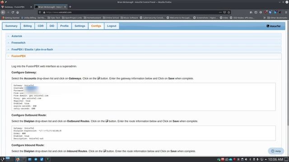Screen dimensions: 289x162
Task: Open the Library icon in the toolbar
Action: click(x=251, y=12)
